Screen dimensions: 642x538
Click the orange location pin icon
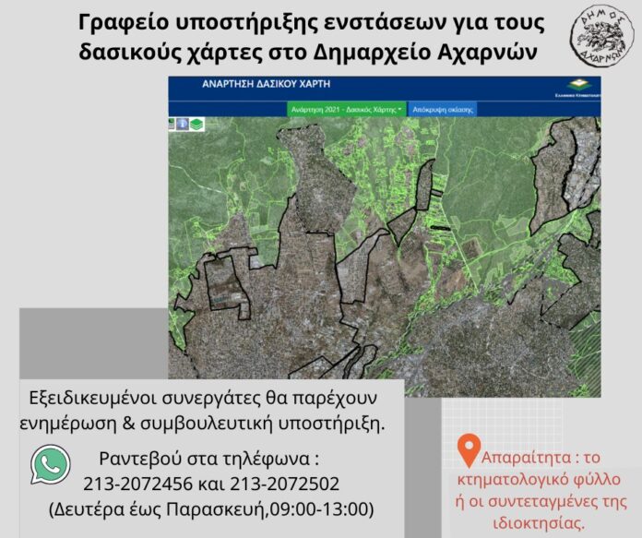coord(469,452)
